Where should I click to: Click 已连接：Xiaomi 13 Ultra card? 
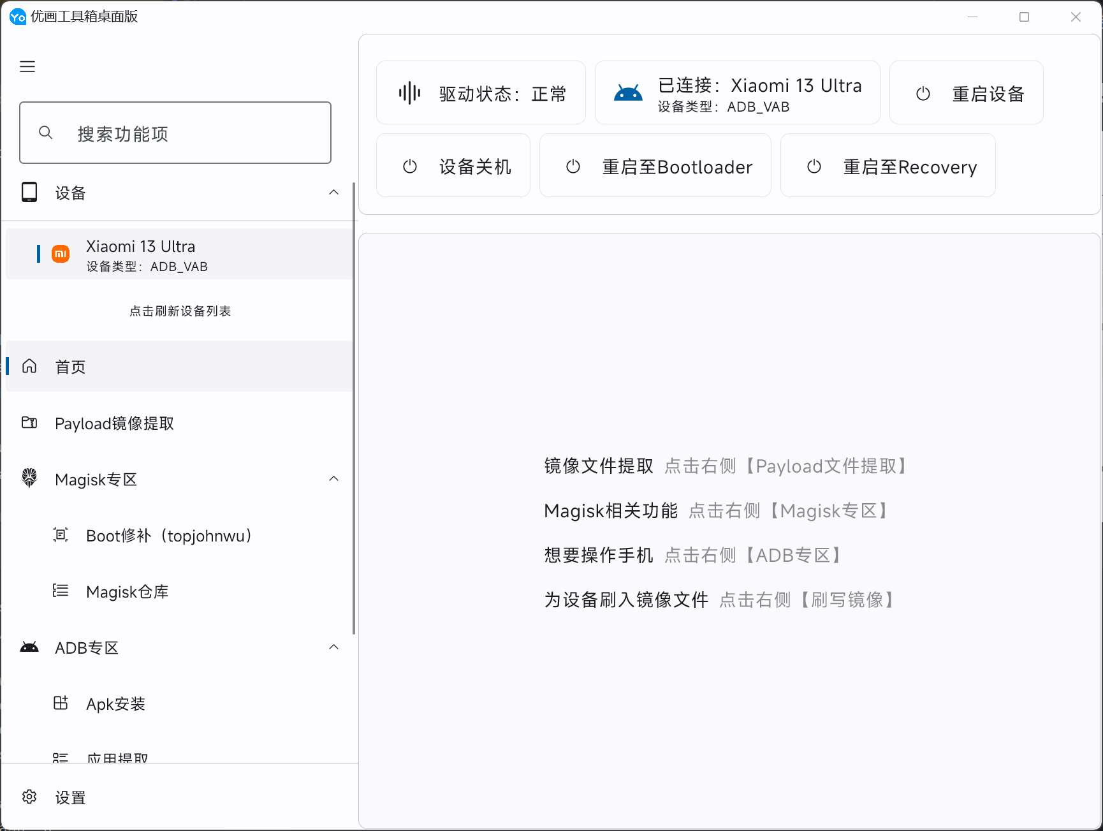737,92
